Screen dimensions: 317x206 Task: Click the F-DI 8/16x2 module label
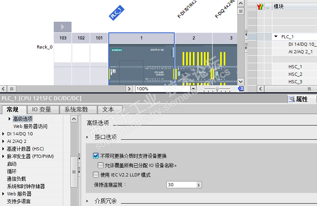[187, 9]
